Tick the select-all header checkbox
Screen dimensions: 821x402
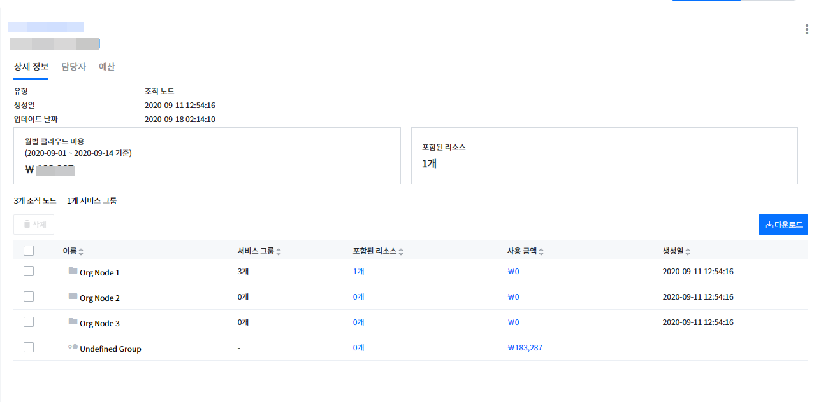click(29, 251)
